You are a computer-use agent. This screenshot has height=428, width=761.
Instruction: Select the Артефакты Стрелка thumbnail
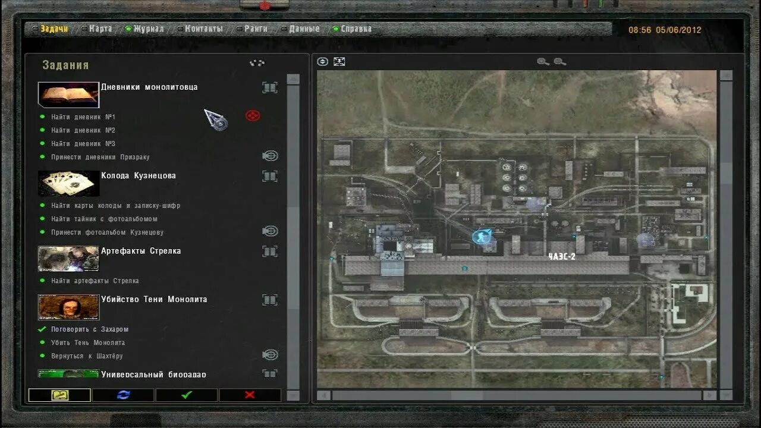68,259
